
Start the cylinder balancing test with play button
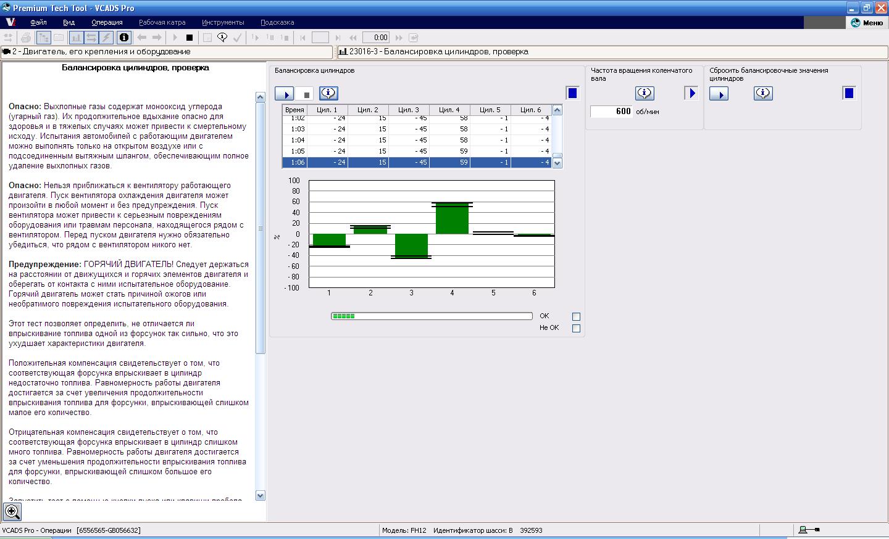click(x=285, y=94)
